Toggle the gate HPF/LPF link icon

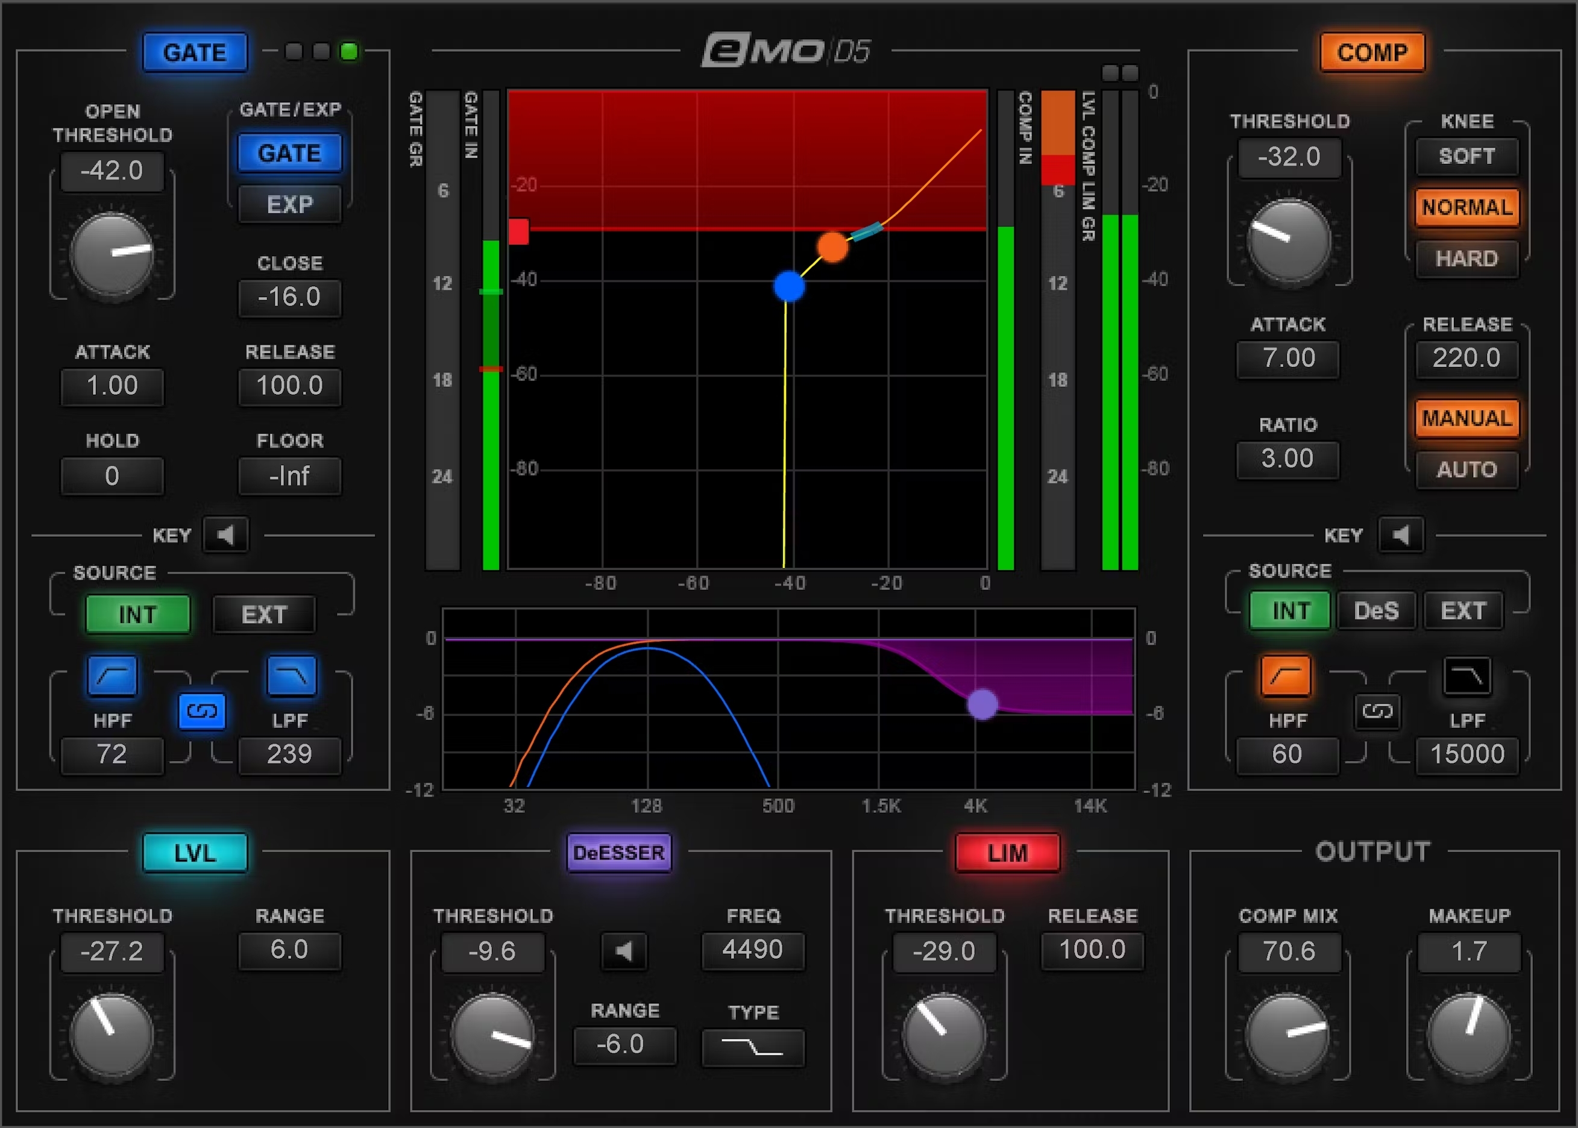[x=201, y=710]
